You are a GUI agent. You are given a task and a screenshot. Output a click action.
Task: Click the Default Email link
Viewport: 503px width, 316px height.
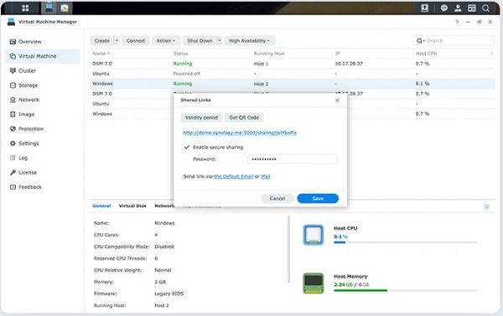tap(234, 176)
